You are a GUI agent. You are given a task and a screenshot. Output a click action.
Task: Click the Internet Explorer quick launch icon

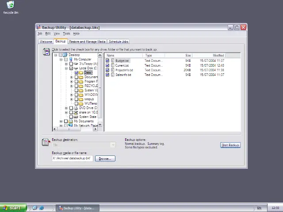42,208
